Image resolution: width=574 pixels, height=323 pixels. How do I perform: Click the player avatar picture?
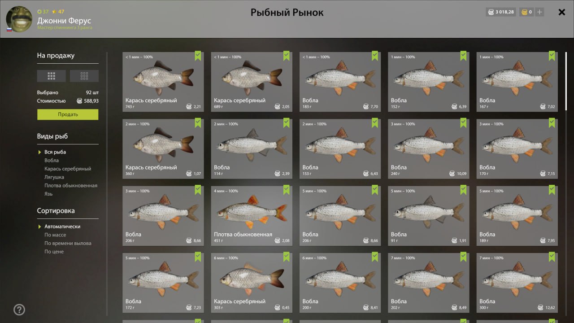point(19,18)
